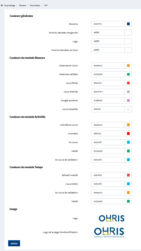Focus the Boutons hex color field
Image resolution: width=141 pixels, height=251 pixels.
[x=108, y=24]
